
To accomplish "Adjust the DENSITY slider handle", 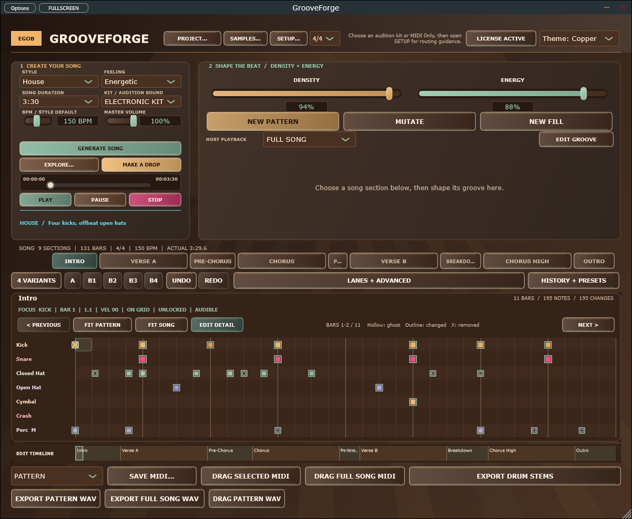I will pyautogui.click(x=389, y=94).
